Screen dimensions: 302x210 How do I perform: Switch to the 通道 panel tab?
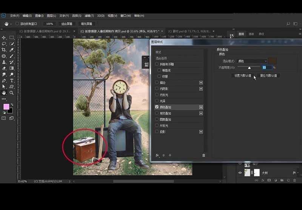(251, 34)
